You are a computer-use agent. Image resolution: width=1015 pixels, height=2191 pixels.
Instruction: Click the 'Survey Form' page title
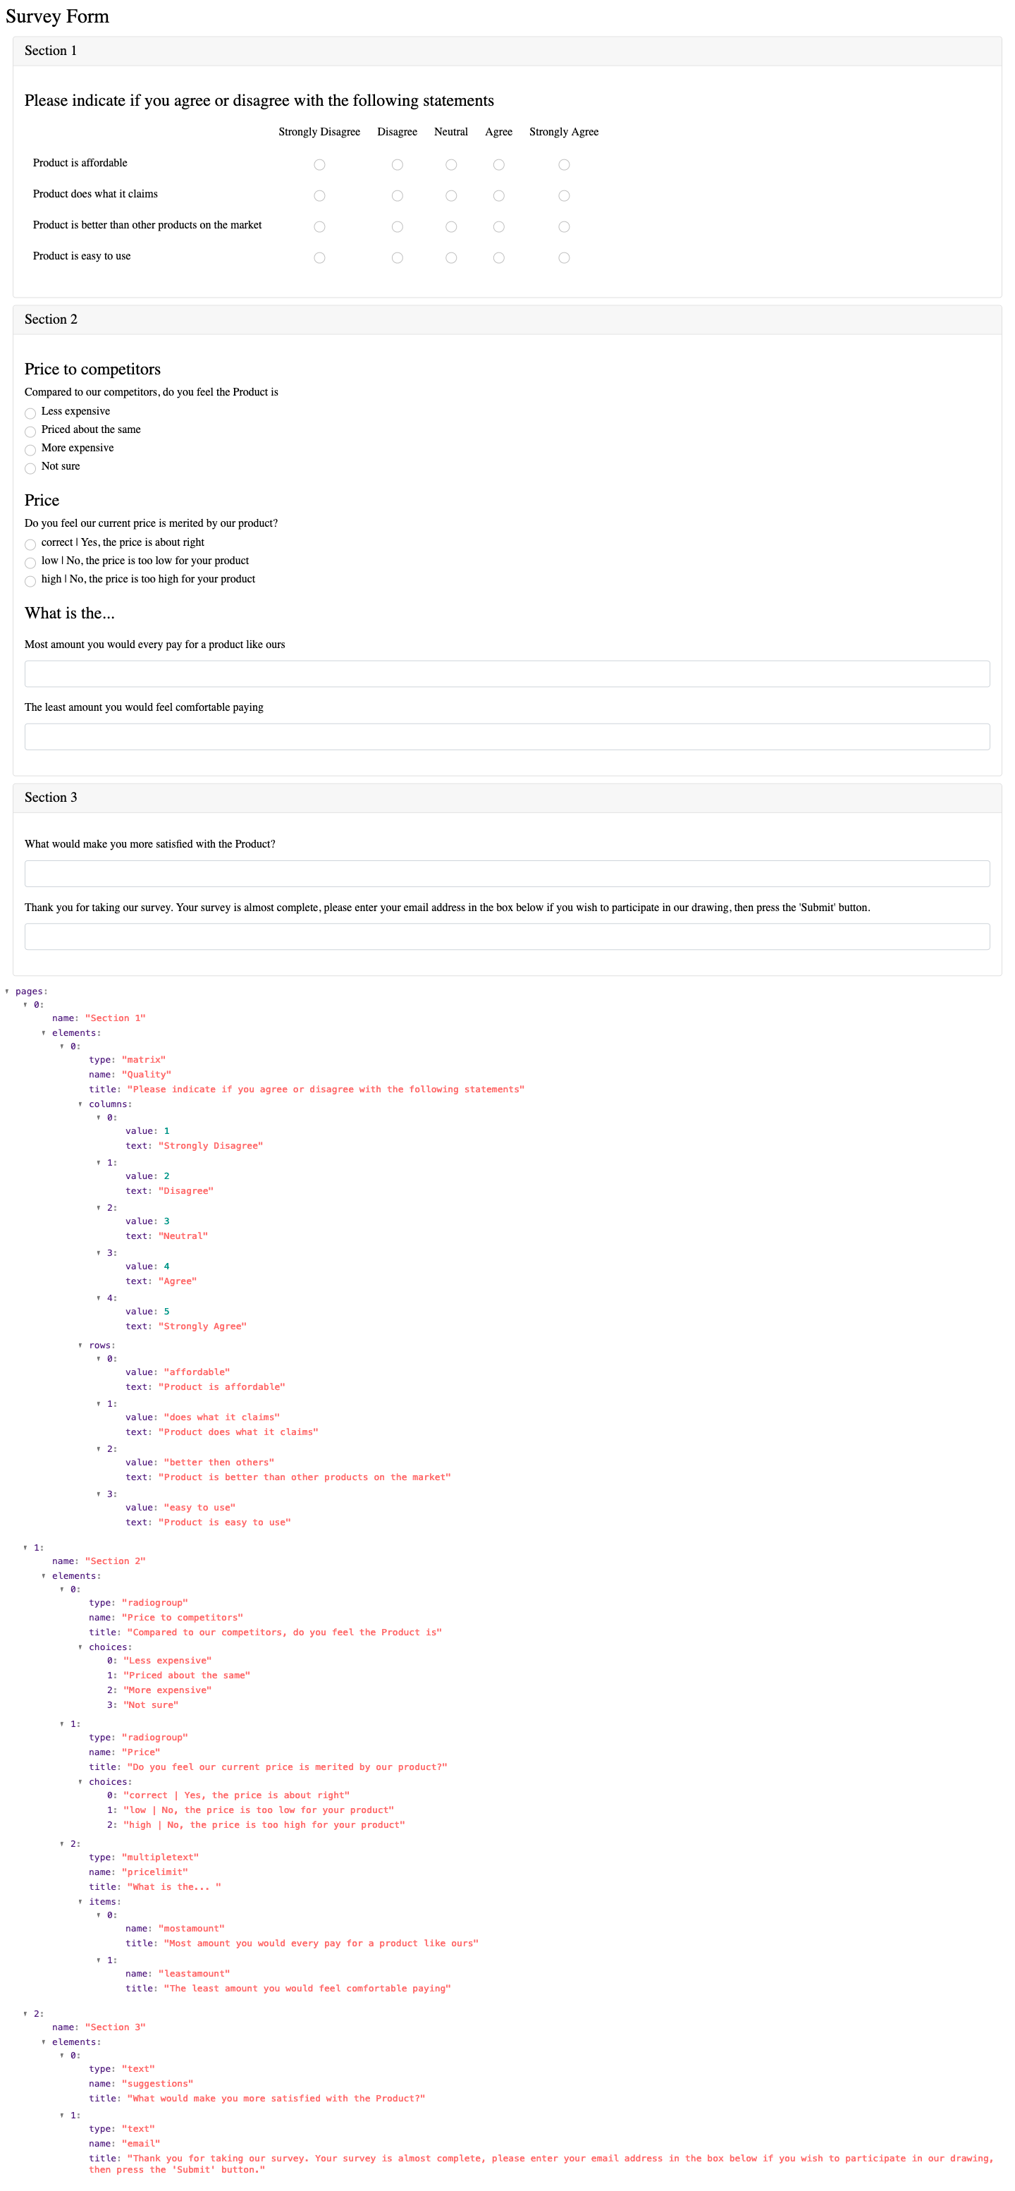(x=57, y=16)
